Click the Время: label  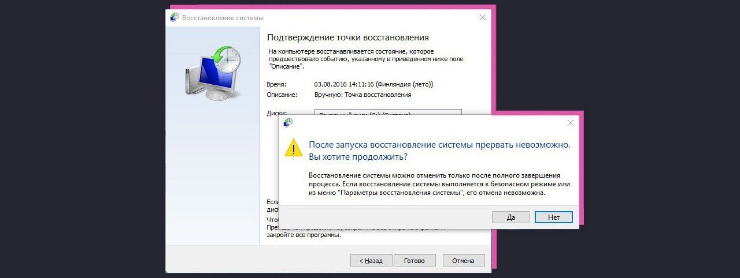277,84
